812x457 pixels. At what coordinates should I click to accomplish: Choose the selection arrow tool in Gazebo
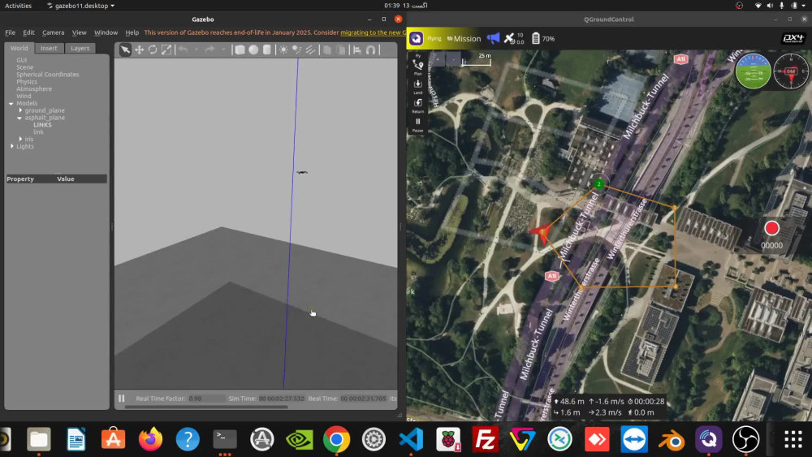(125, 50)
